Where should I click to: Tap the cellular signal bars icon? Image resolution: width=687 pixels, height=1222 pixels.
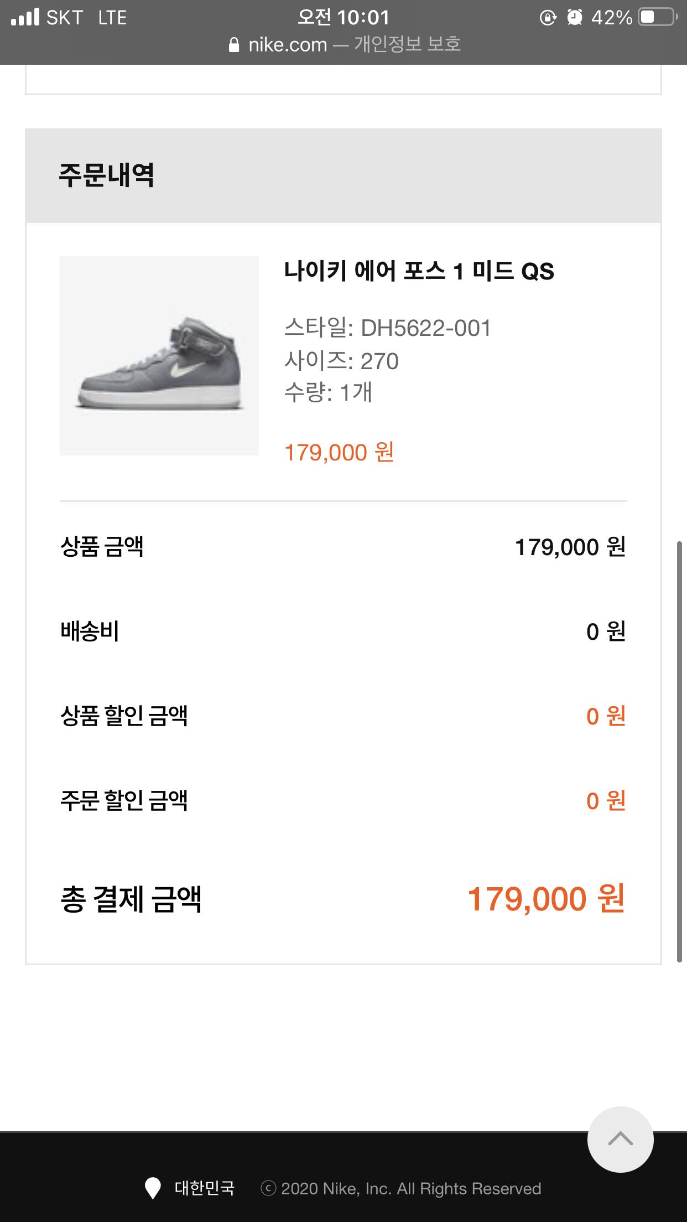25,17
